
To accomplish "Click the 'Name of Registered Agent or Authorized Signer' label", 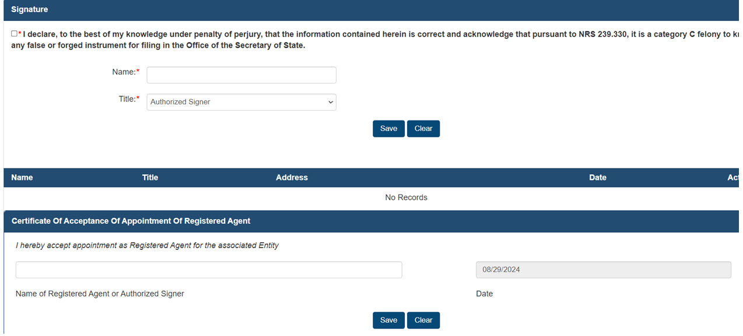I will tap(100, 294).
